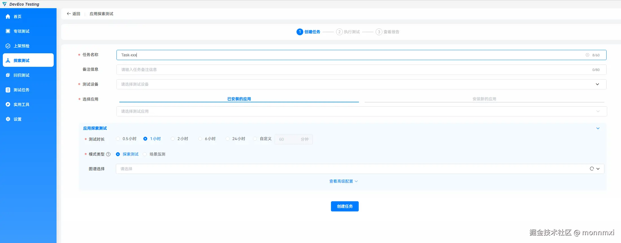
Task: Focus the 备注信息 input field
Action: 361,70
